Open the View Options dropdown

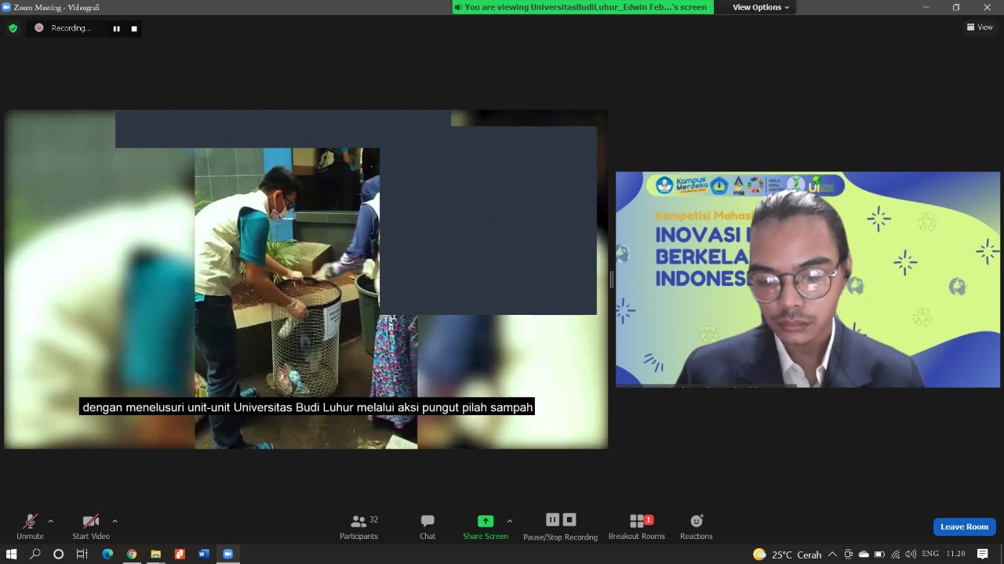click(x=761, y=7)
